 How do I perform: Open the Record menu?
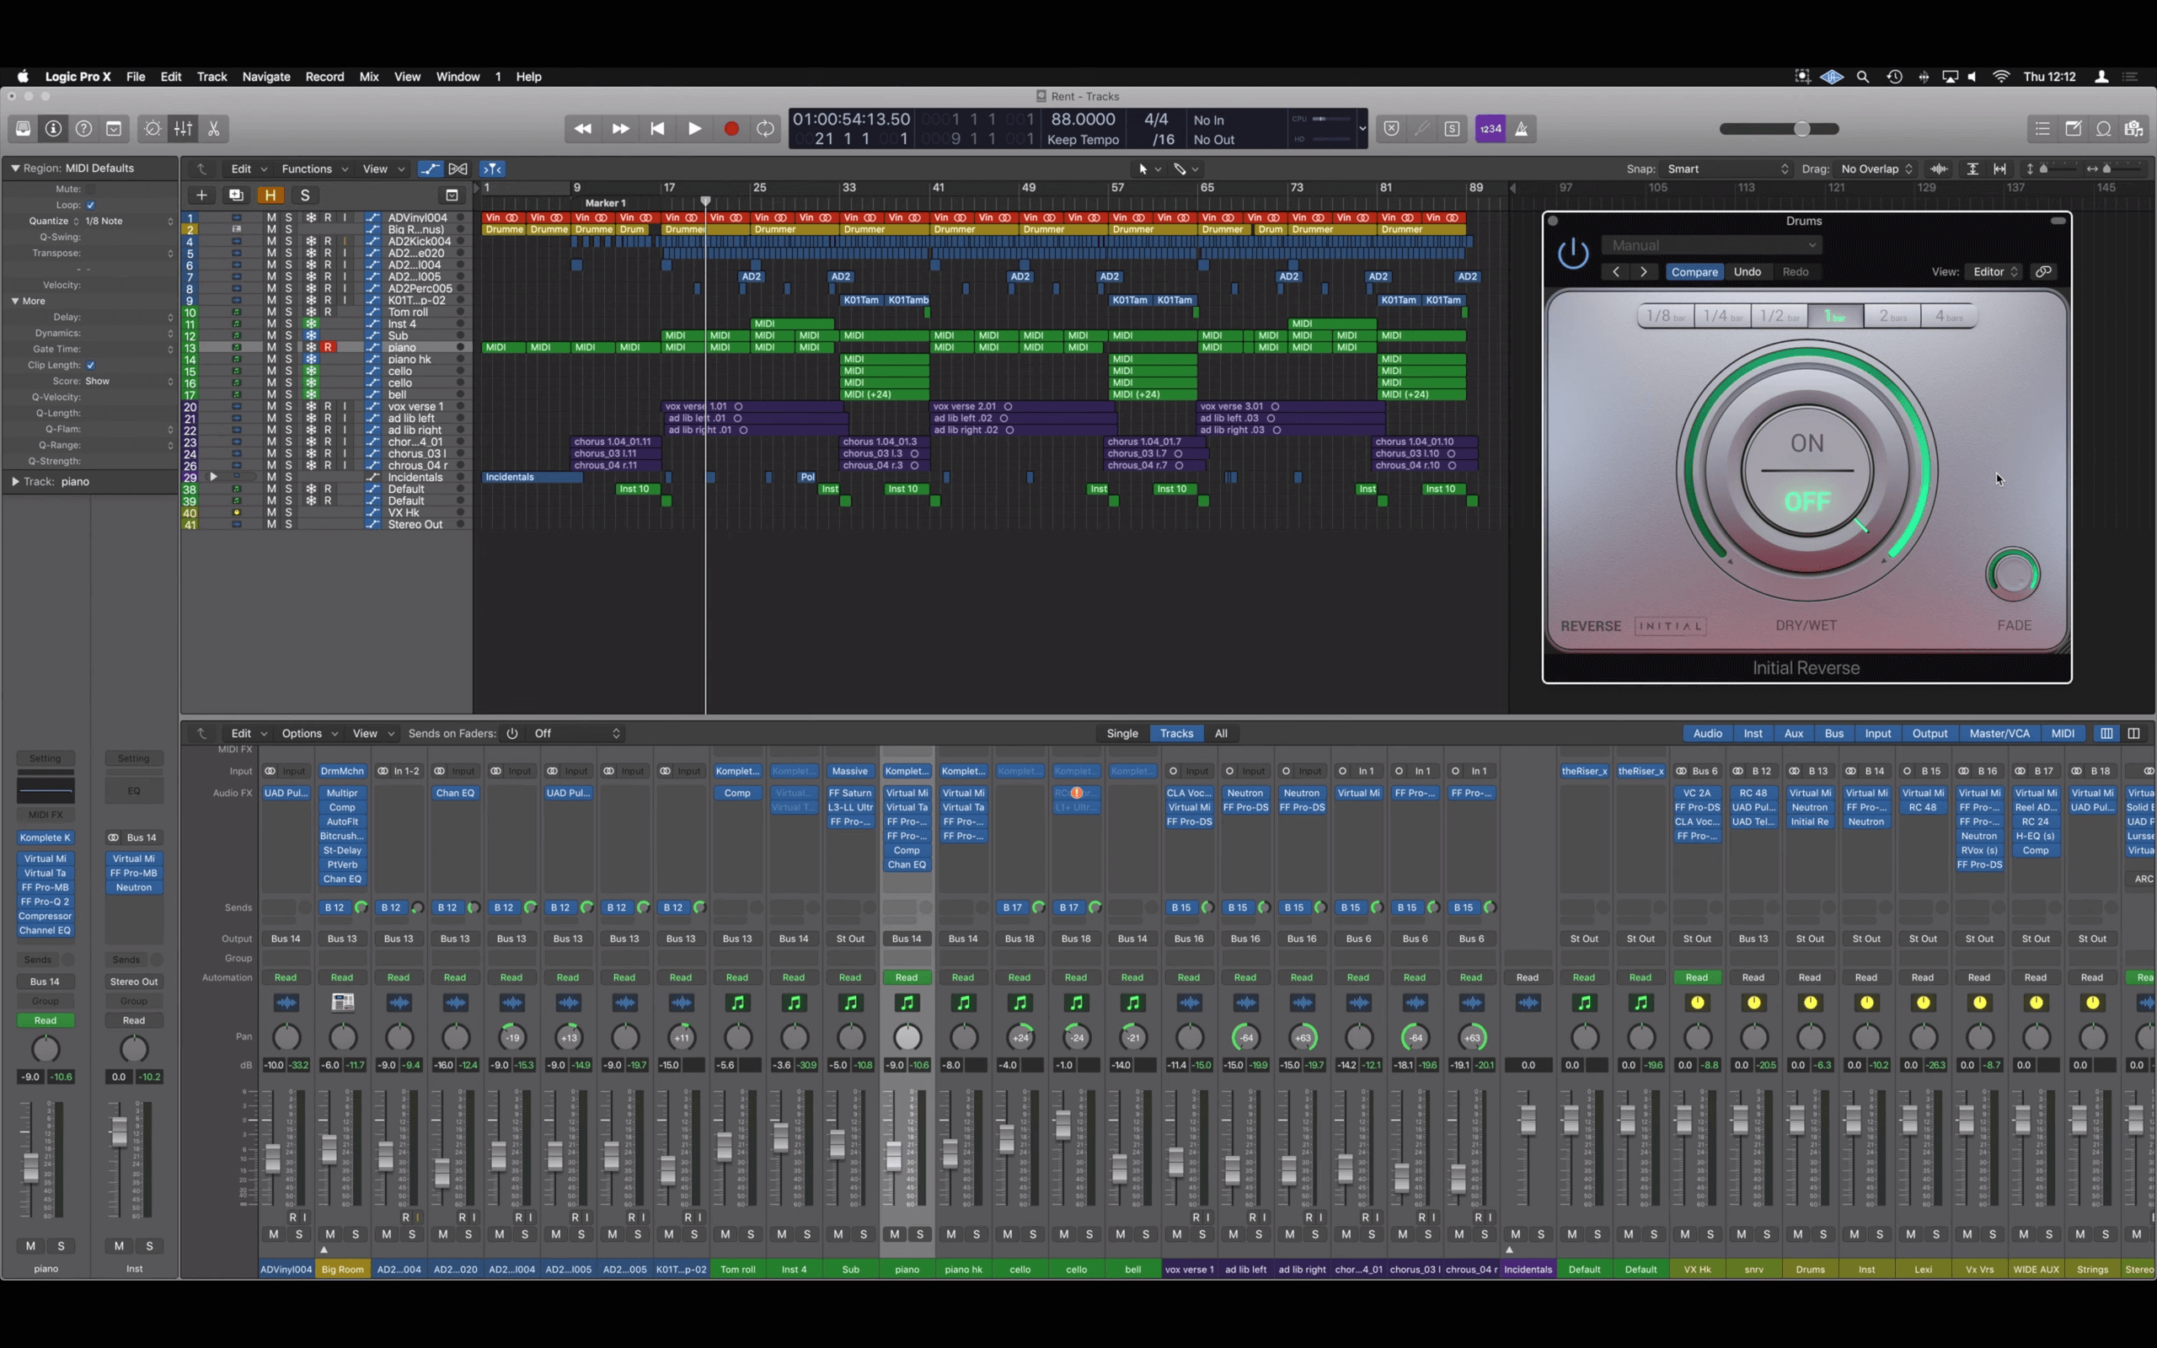tap(324, 77)
